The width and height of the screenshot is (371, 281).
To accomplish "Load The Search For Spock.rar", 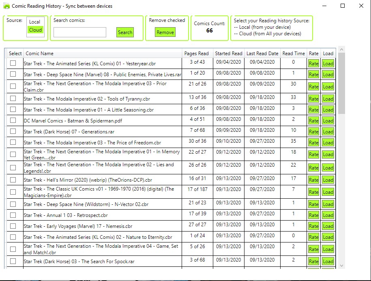I will point(328,262).
